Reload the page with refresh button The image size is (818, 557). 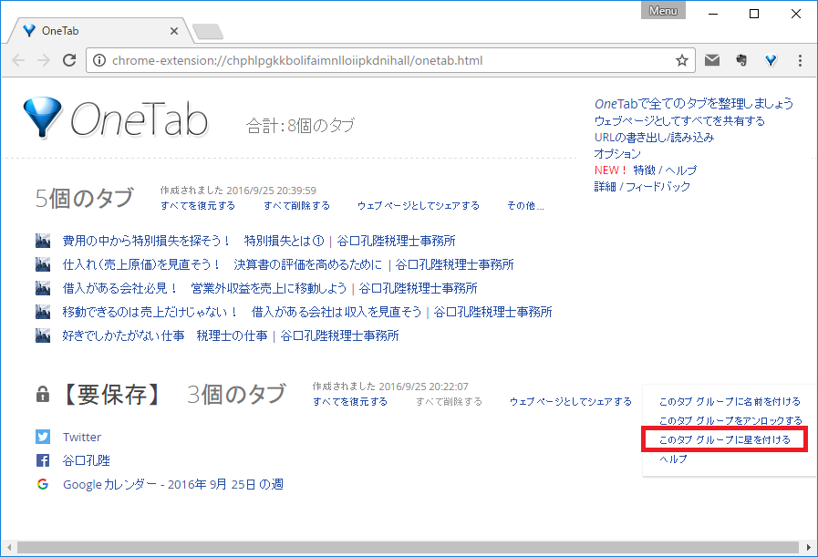68,61
